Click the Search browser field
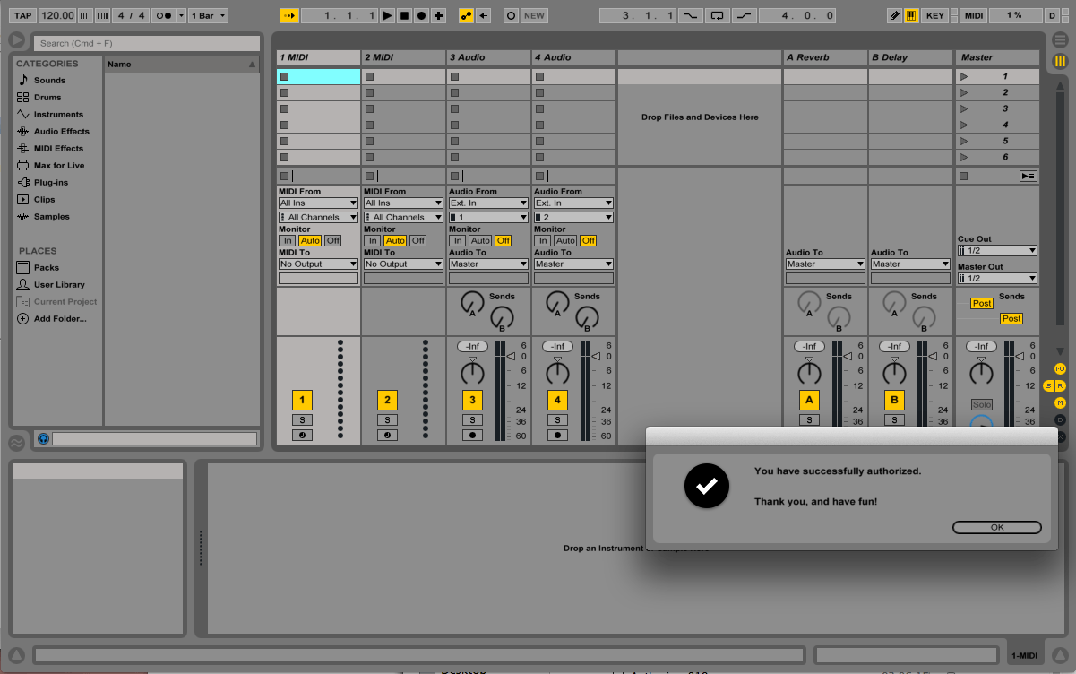The height and width of the screenshot is (674, 1076). tap(147, 43)
